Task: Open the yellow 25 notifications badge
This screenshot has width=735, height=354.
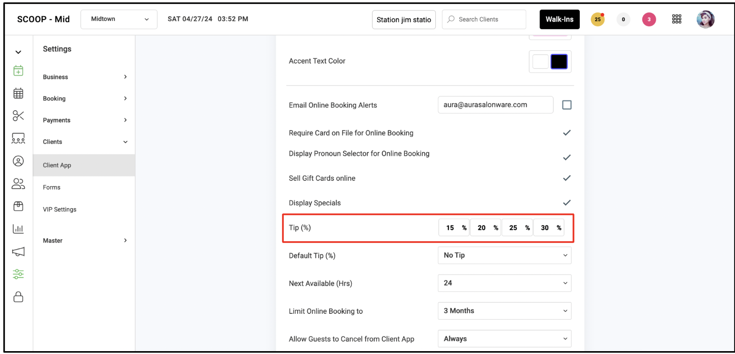Action: tap(597, 20)
